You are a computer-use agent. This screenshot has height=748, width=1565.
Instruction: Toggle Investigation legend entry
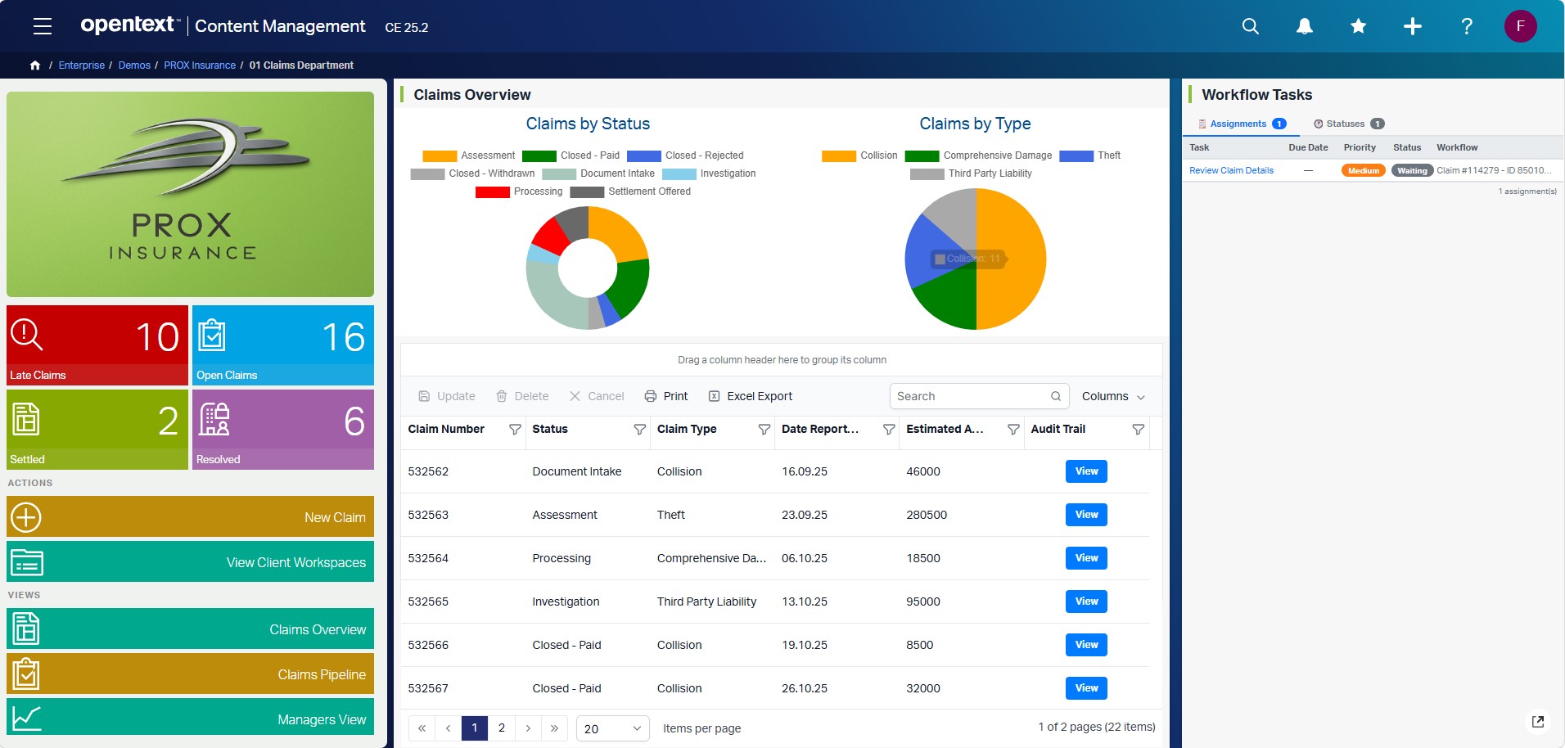tap(709, 173)
